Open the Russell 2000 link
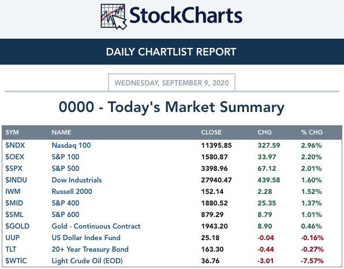344x269 pixels. (x=72, y=191)
